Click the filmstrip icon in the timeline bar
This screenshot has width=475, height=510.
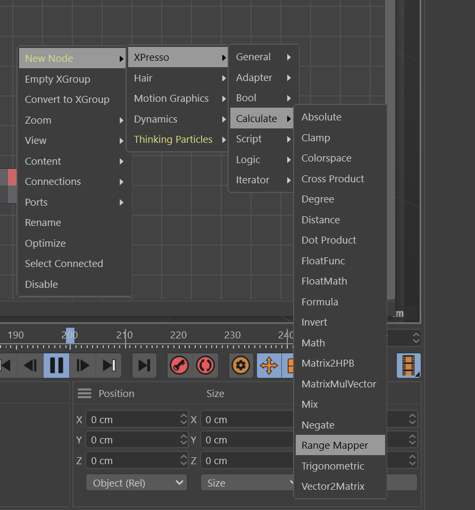pyautogui.click(x=409, y=366)
